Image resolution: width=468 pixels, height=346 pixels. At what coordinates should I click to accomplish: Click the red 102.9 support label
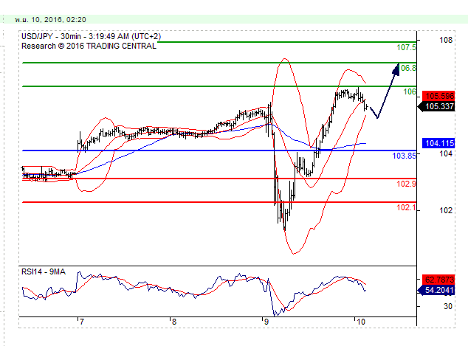click(406, 184)
